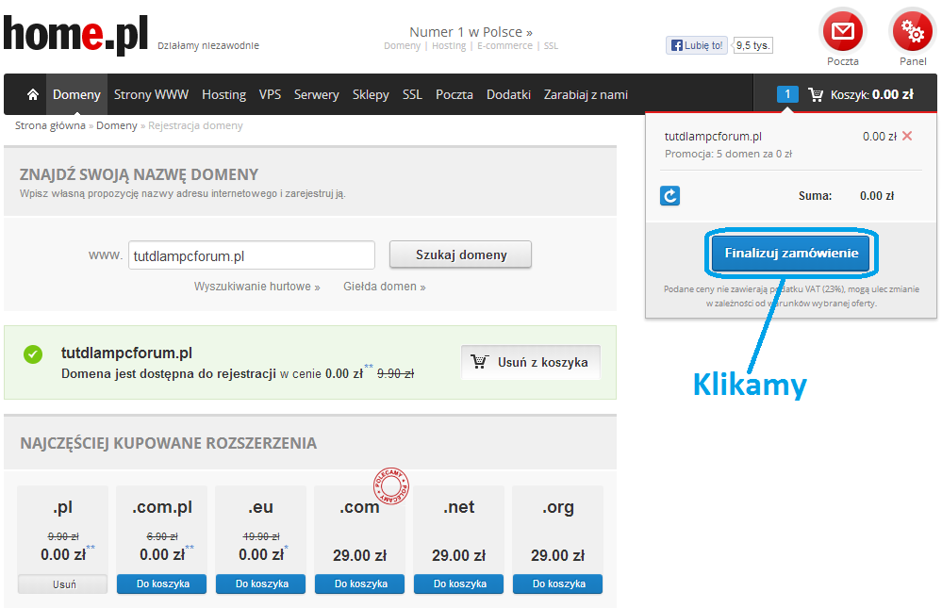Open Wyszukiwanie hurtowe link
Screen dimensions: 942x608
[x=256, y=287]
